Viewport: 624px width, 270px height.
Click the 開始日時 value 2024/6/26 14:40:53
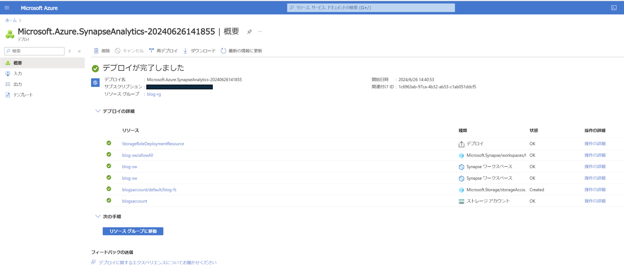click(x=416, y=80)
